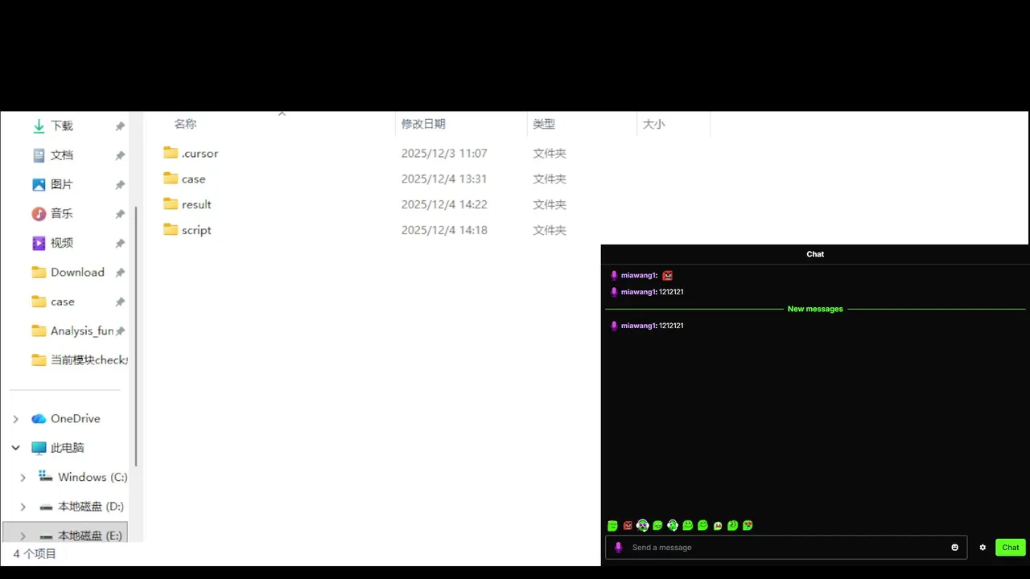Expand the Windows (C:) drive node
Screen dimensions: 1030x579
23,477
